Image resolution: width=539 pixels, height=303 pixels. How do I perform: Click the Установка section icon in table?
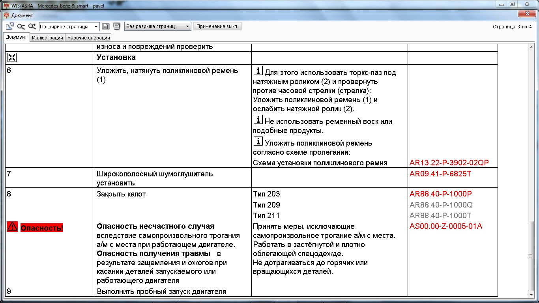[12, 58]
